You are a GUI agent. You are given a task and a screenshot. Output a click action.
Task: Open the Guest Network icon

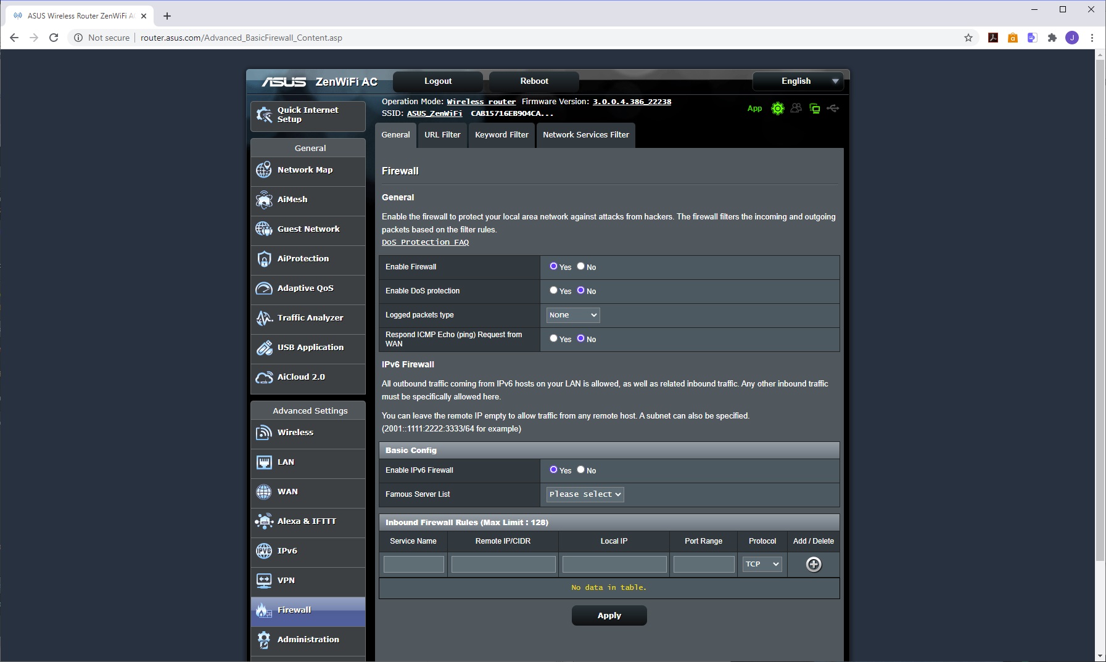pos(264,229)
